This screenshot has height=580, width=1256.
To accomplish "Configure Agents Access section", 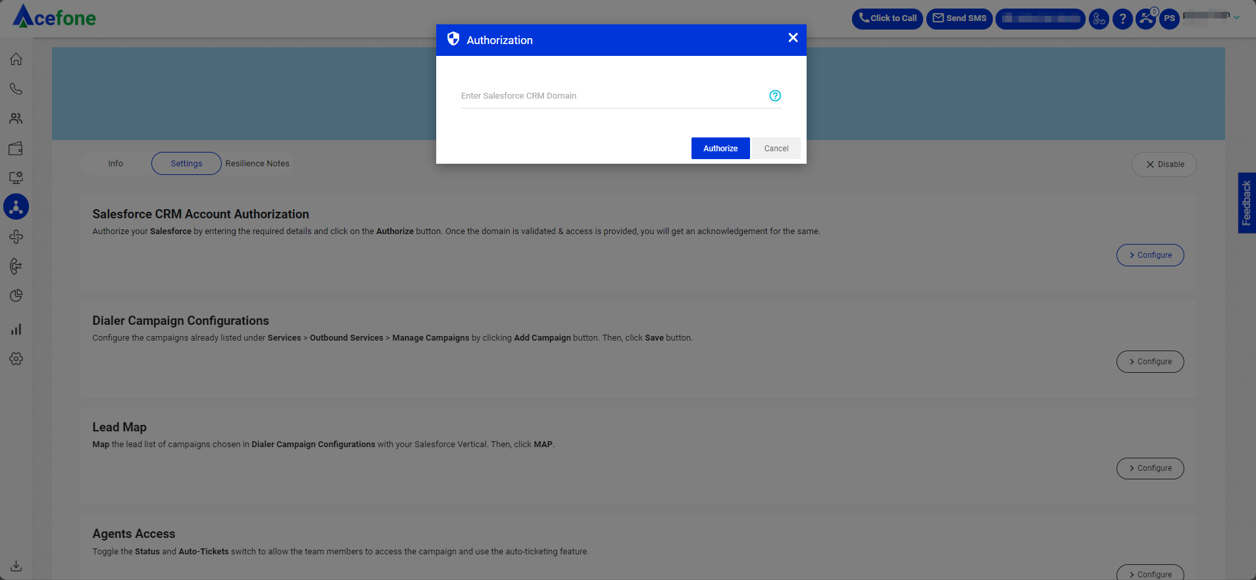I will point(1150,573).
